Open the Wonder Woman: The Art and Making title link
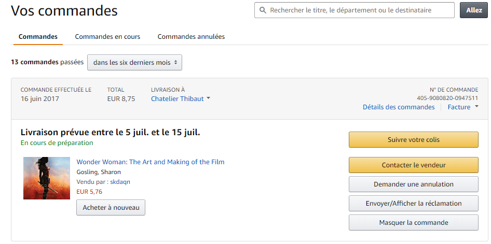This screenshot has height=244, width=491. 151,162
